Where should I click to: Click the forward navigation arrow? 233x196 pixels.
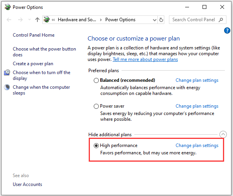coord(20,20)
